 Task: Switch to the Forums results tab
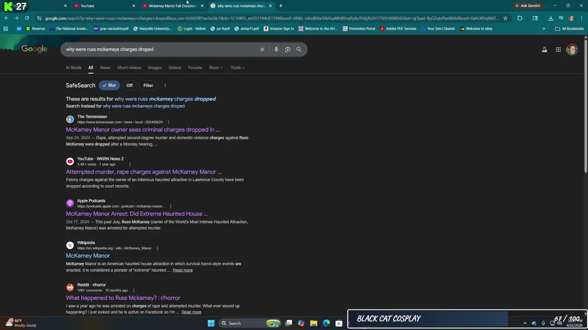(x=195, y=68)
